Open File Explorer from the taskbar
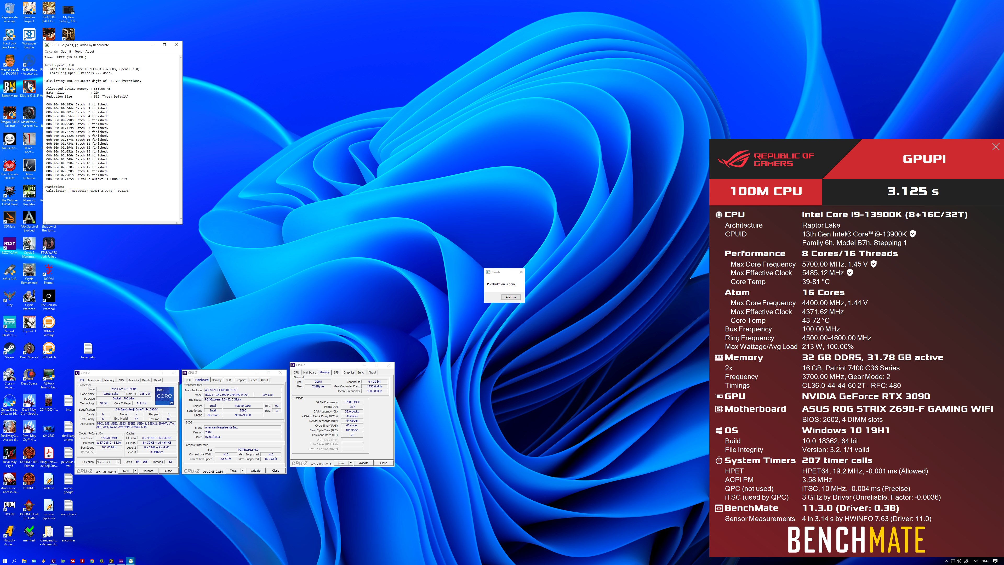This screenshot has height=565, width=1004. 24,561
